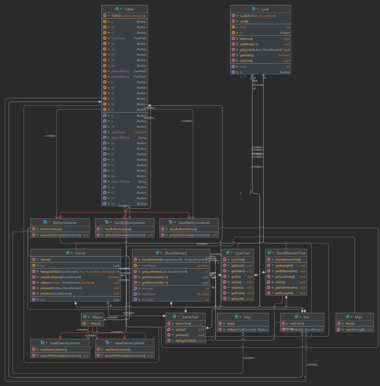Select SaveButtonListener() constructor
Viewport: 380px width, 386px height.
tap(189, 229)
